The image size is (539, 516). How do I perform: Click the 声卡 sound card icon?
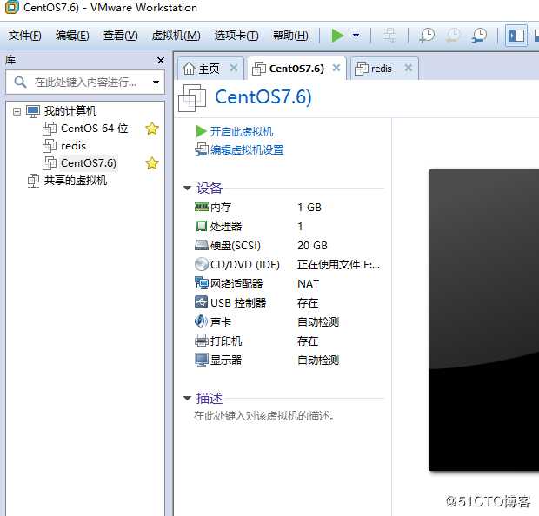pyautogui.click(x=201, y=321)
